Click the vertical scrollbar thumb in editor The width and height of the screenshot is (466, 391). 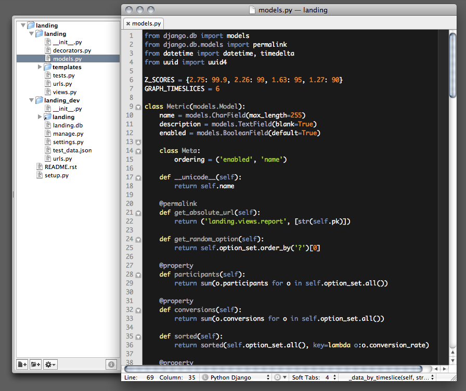point(452,66)
